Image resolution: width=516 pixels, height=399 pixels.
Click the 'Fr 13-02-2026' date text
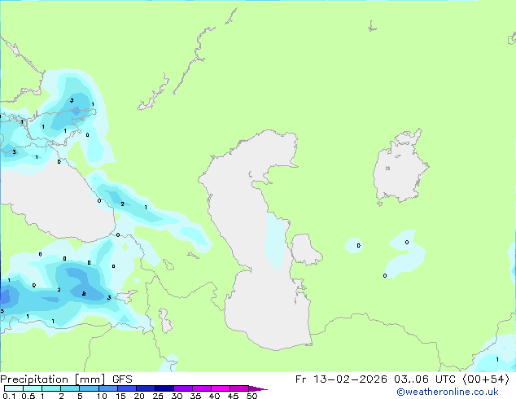point(341,379)
